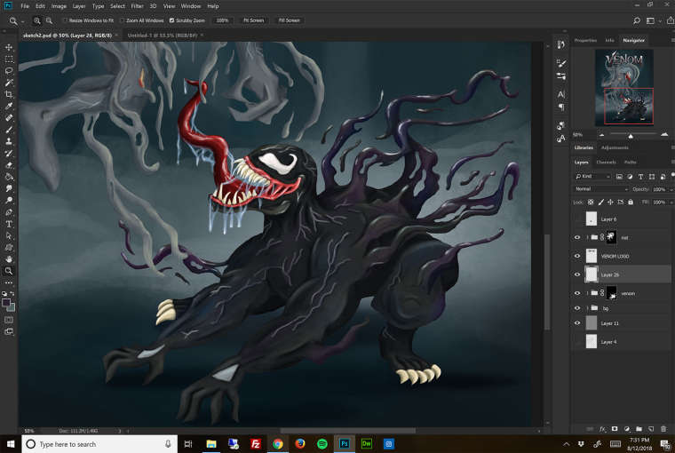Open the Kind filter dropdown
Screen dimensions: 675x453
pos(592,177)
